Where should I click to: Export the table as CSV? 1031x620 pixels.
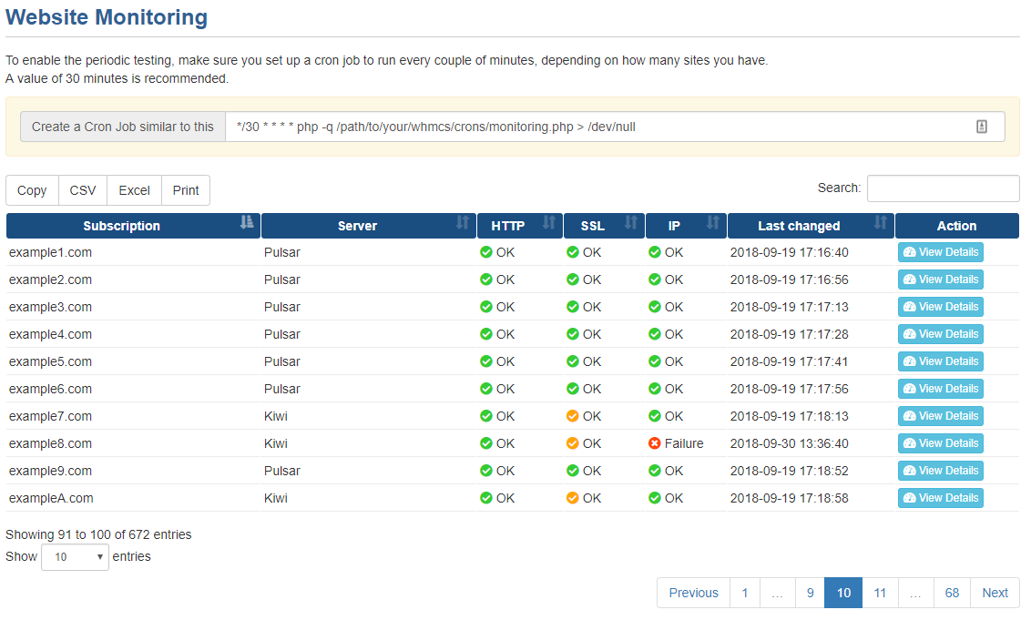[x=82, y=190]
